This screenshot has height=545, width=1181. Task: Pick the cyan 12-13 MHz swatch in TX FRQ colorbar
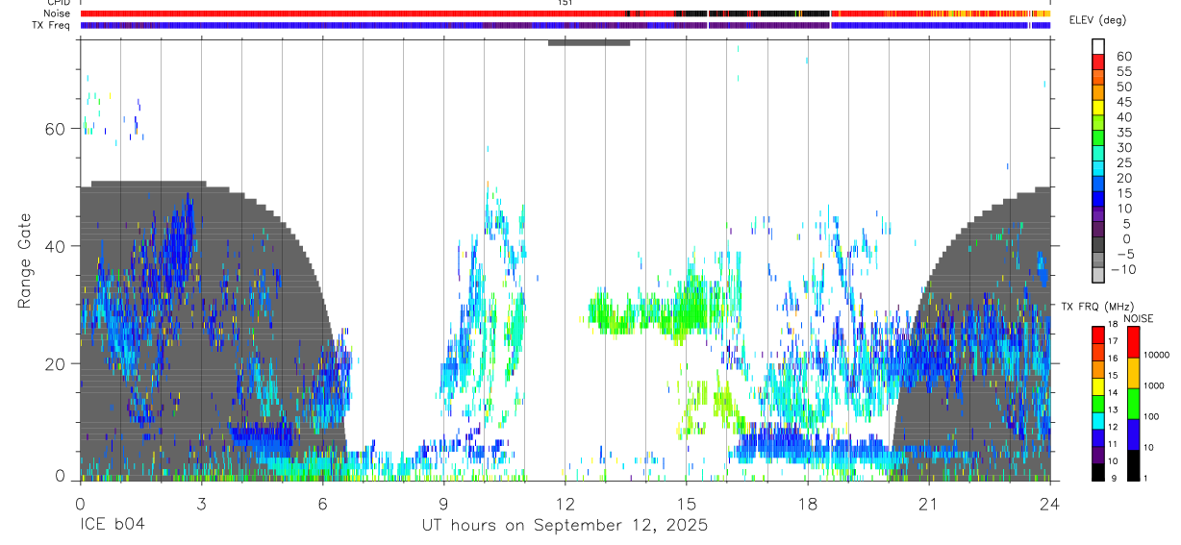(x=1098, y=420)
